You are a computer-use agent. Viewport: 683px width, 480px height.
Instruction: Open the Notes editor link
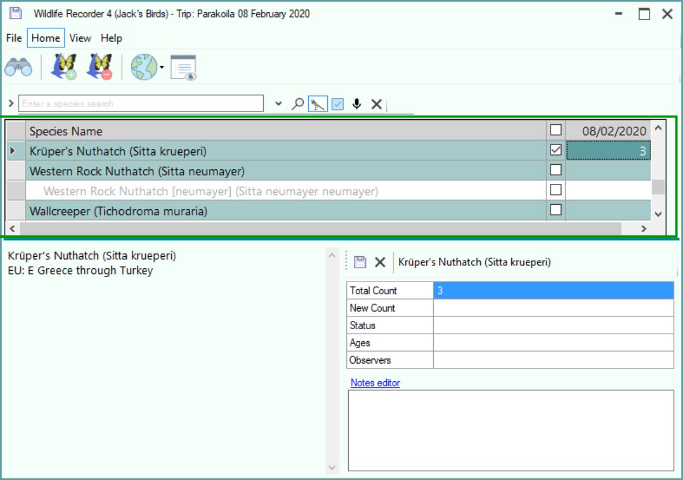pyautogui.click(x=375, y=383)
